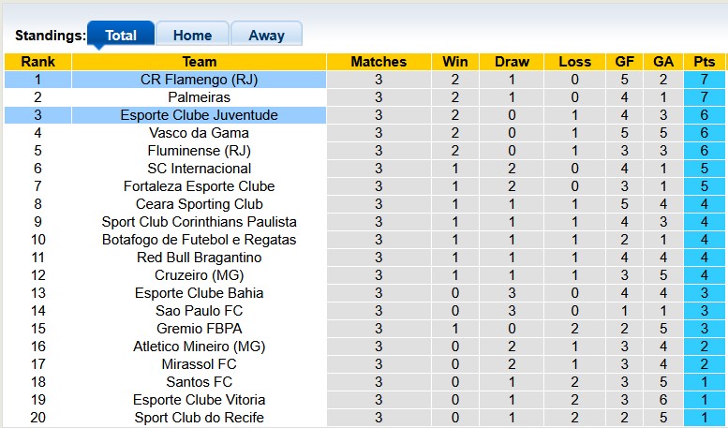Click Fluminense (RJ) team name
Image resolution: width=728 pixels, height=428 pixels.
(199, 151)
